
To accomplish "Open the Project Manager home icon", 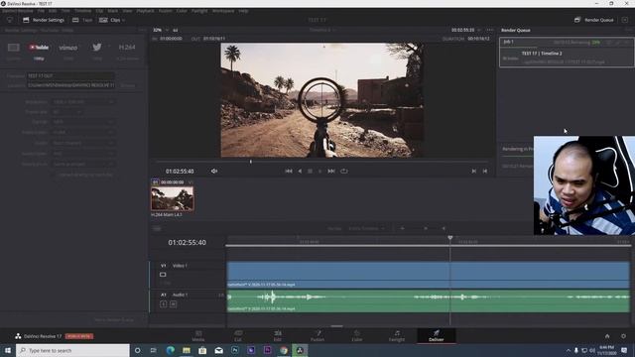I will tap(607, 336).
